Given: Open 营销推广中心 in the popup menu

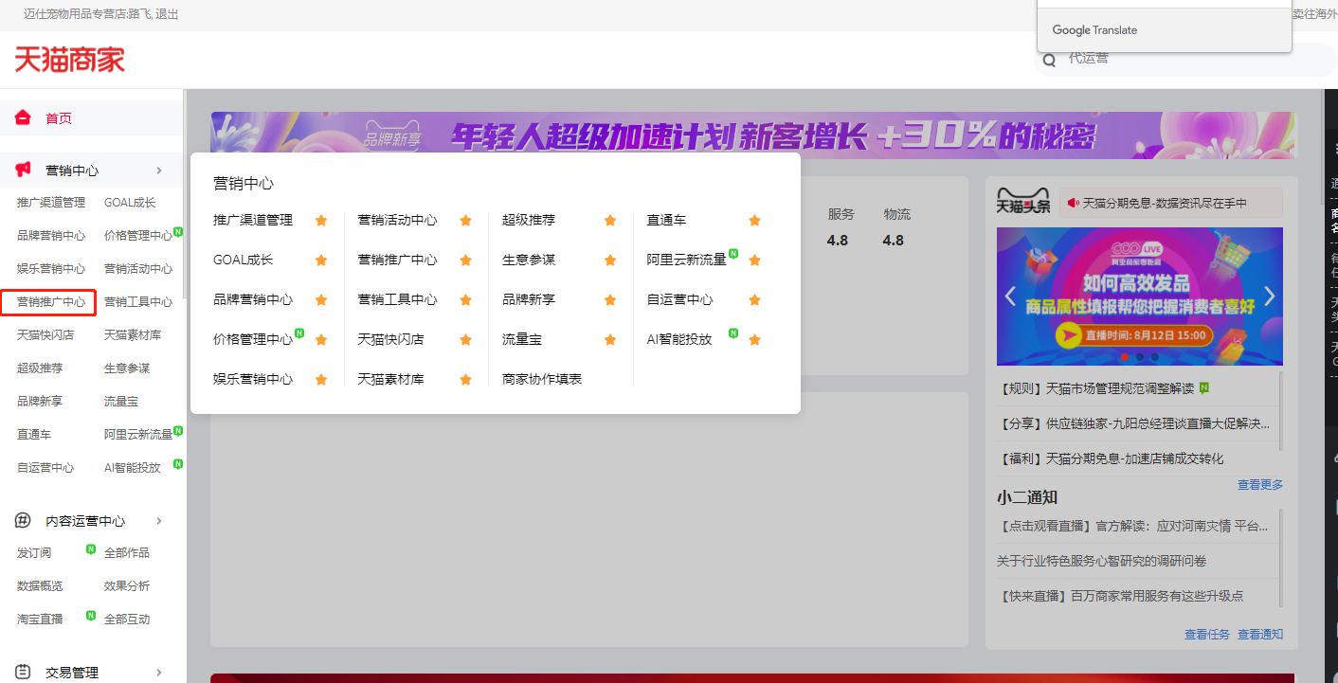Looking at the screenshot, I should point(397,260).
